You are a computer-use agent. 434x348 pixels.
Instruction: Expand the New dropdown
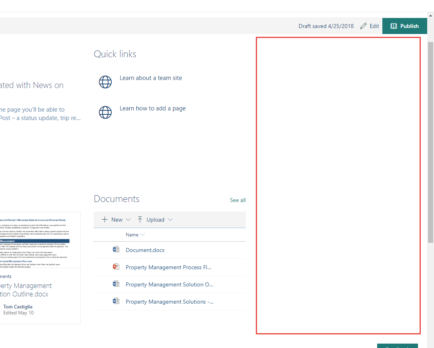[128, 220]
